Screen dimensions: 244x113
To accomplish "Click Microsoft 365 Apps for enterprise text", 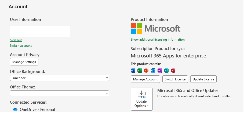I will [168, 56].
